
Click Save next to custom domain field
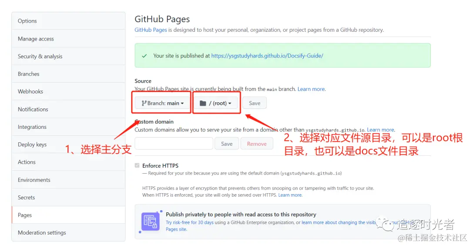click(227, 144)
